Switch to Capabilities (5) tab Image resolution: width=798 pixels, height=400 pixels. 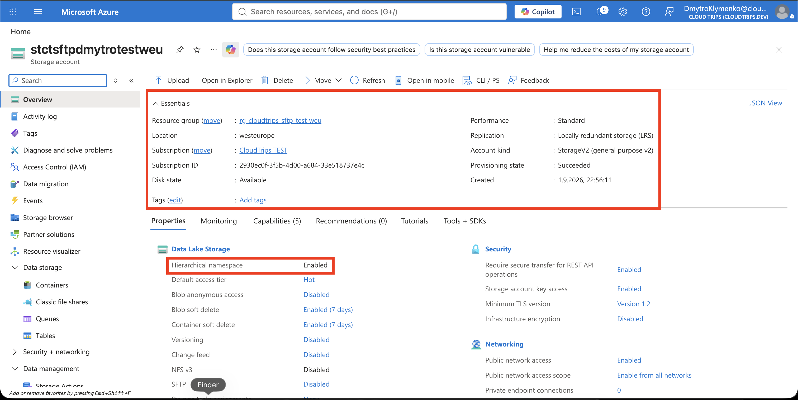(x=277, y=221)
